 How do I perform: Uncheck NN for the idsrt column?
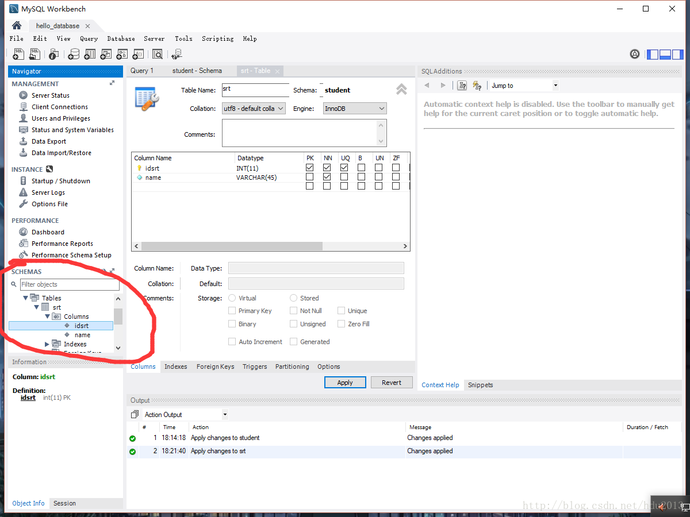pyautogui.click(x=327, y=168)
